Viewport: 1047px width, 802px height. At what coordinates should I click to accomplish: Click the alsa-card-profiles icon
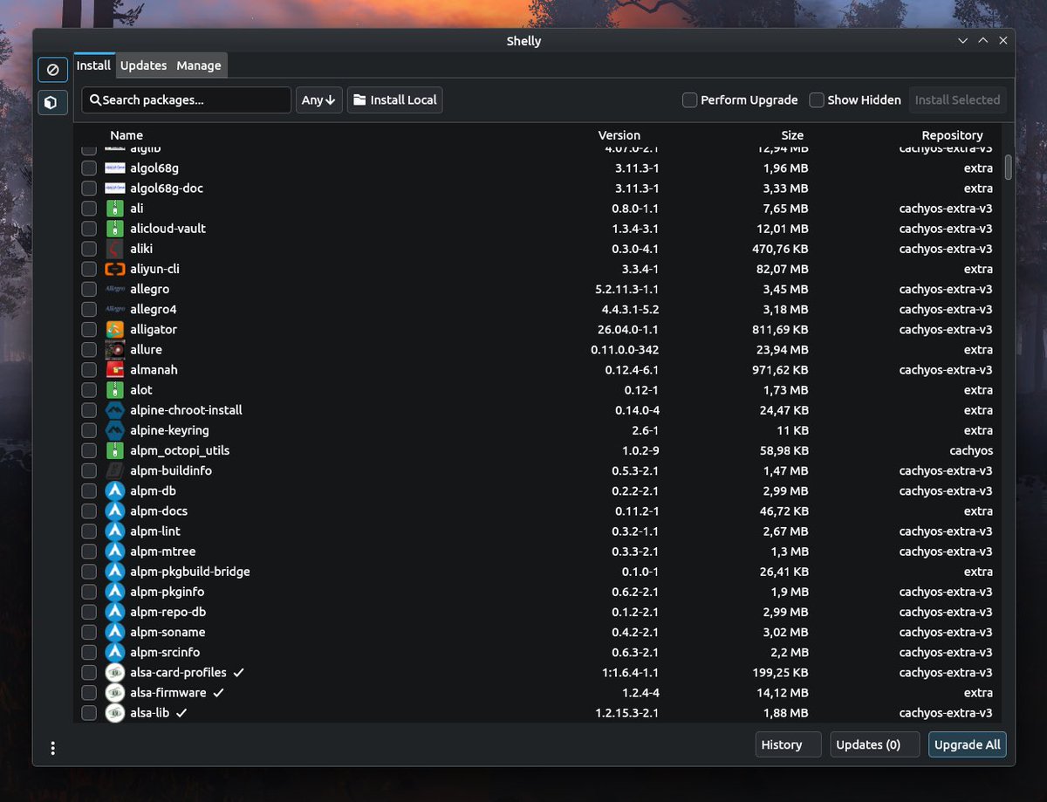coord(115,672)
